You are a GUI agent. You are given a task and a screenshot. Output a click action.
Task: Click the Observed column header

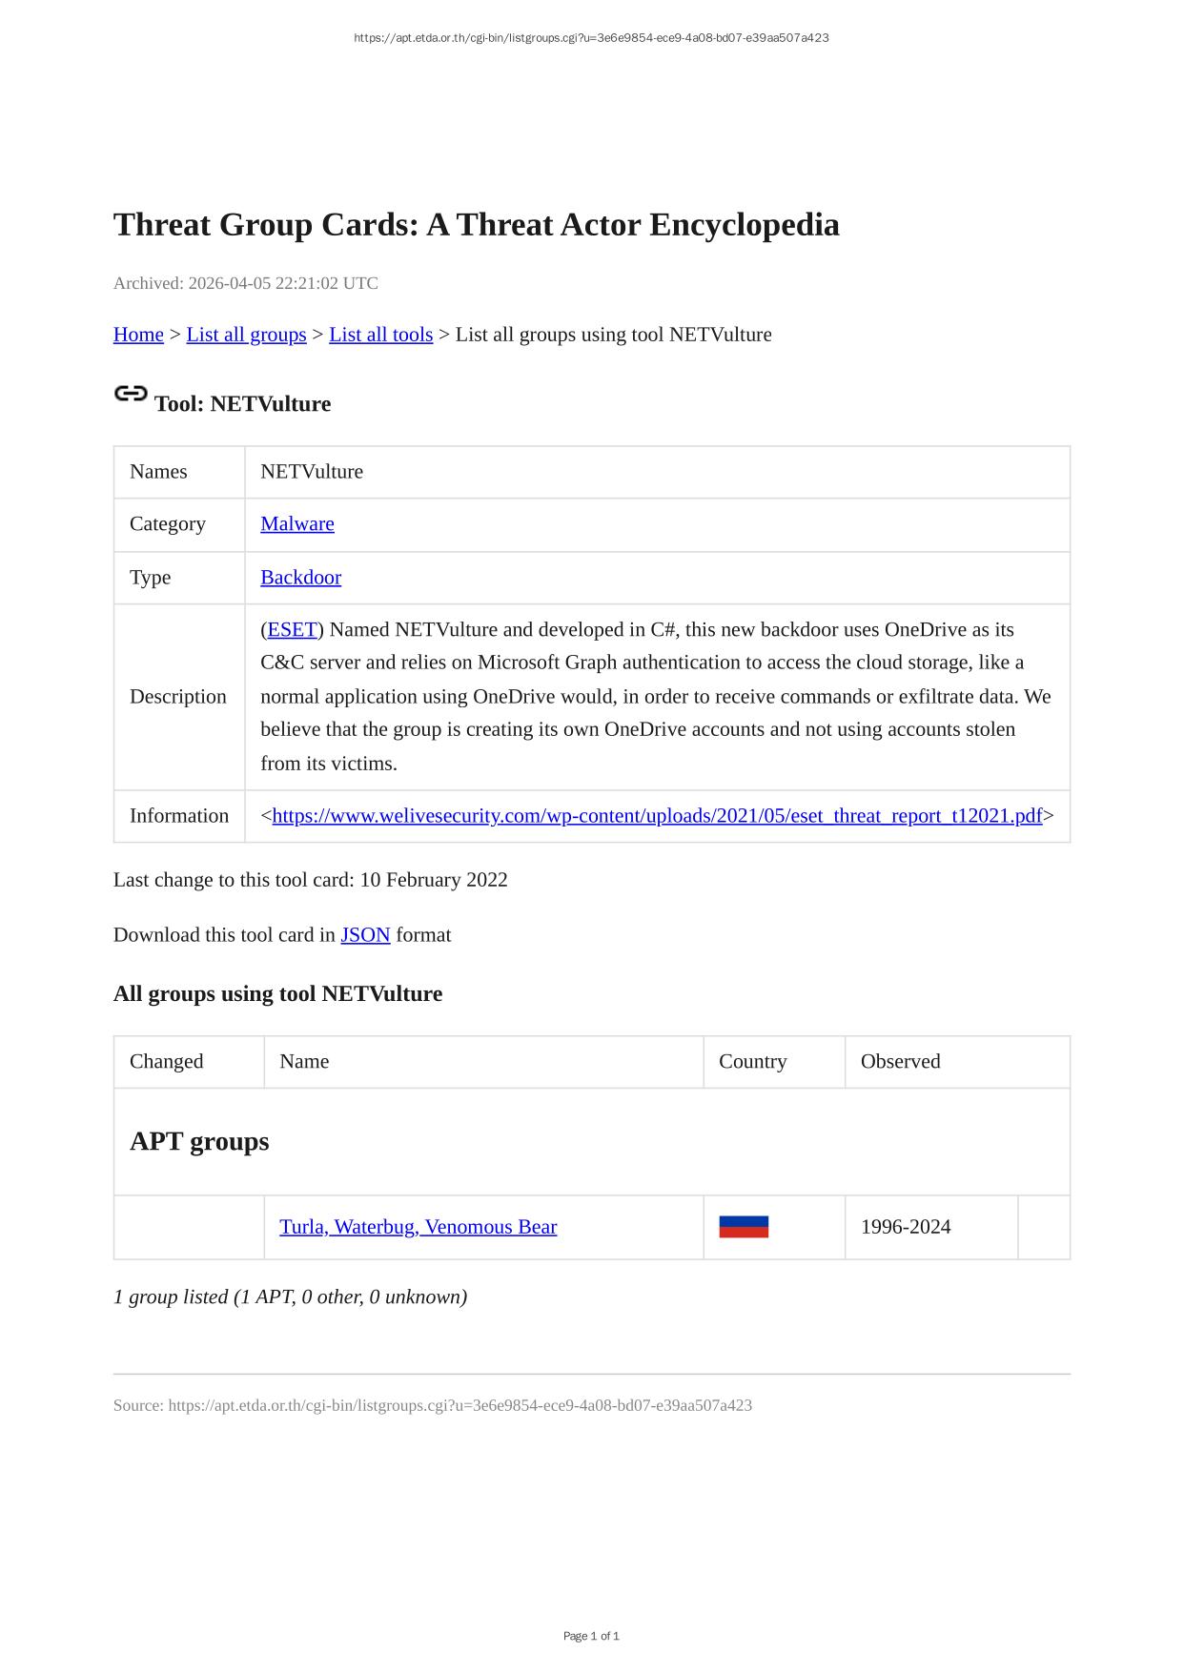coord(900,1062)
